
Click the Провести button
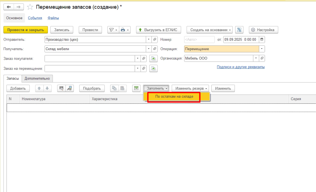tap(90, 30)
